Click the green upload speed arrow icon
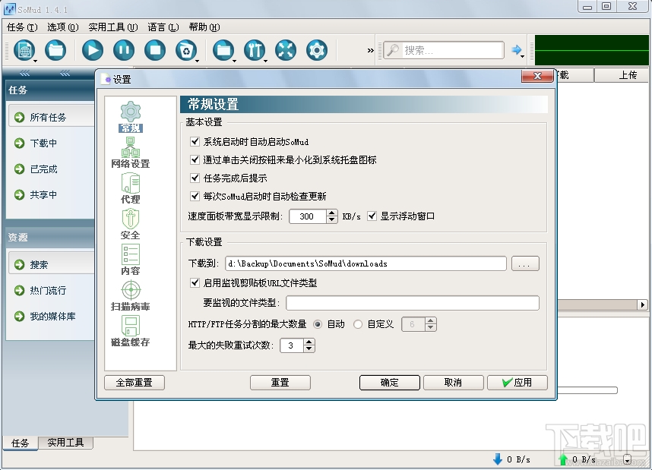 (x=563, y=459)
